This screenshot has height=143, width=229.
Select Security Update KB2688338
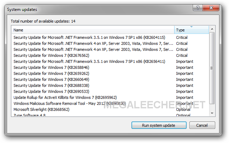(110, 85)
